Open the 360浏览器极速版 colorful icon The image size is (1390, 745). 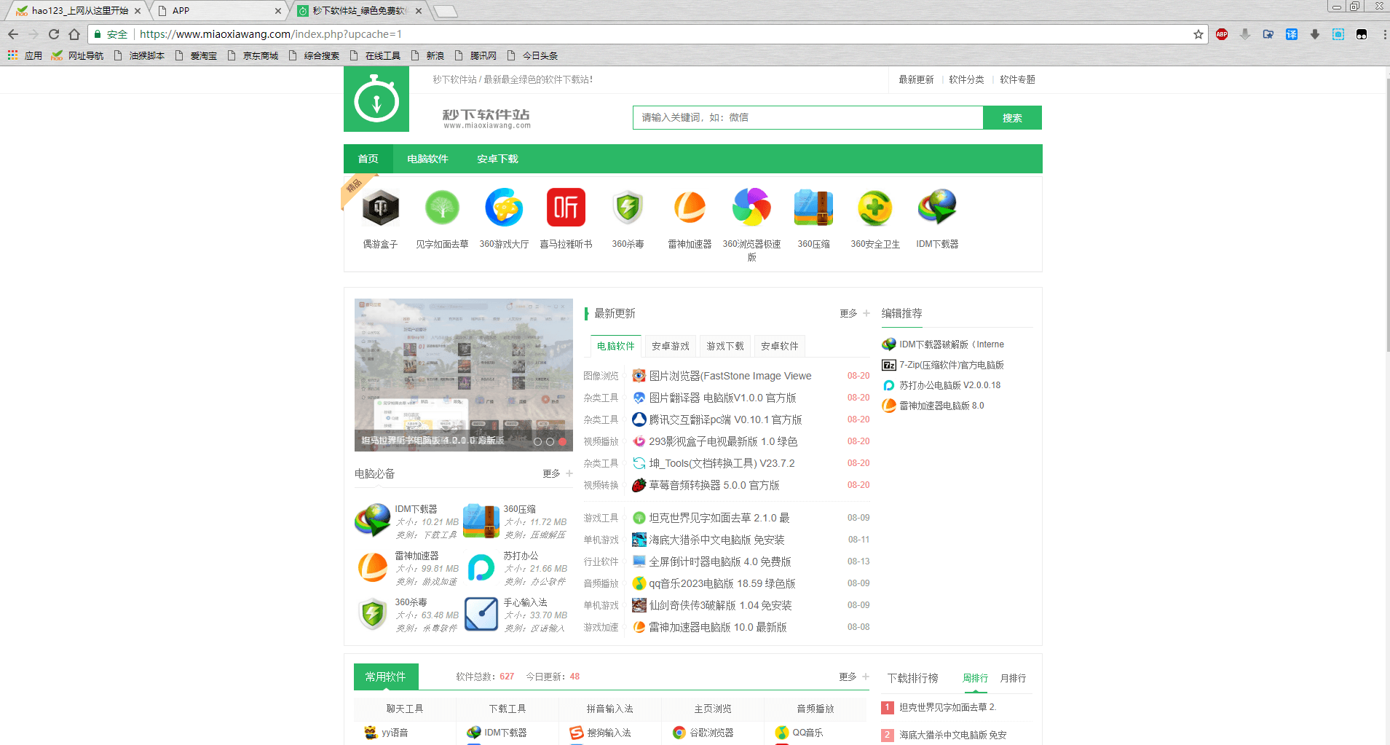pos(751,208)
